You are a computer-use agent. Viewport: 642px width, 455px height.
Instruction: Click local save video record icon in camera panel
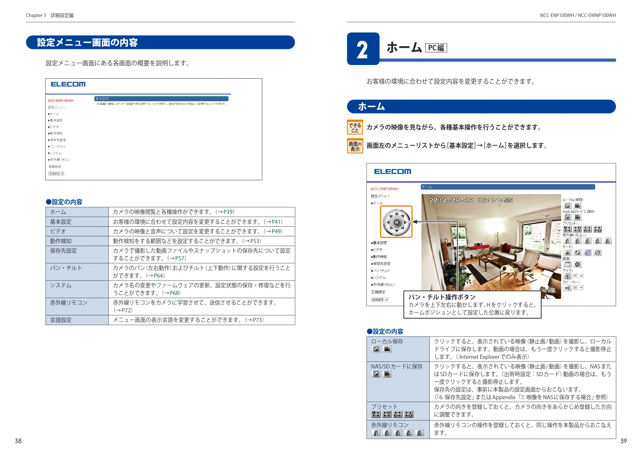pos(577,206)
